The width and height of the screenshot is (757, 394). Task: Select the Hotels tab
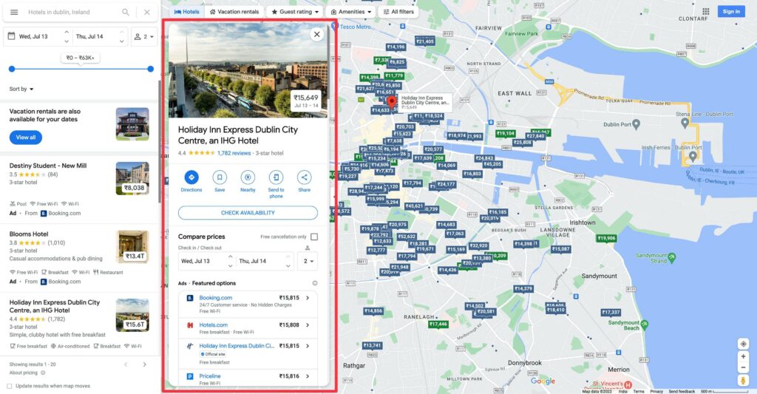coord(186,12)
